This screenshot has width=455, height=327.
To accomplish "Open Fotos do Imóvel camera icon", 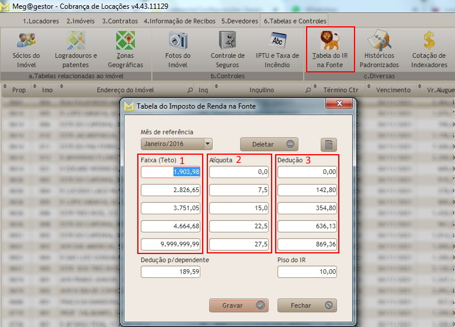I will 178,41.
